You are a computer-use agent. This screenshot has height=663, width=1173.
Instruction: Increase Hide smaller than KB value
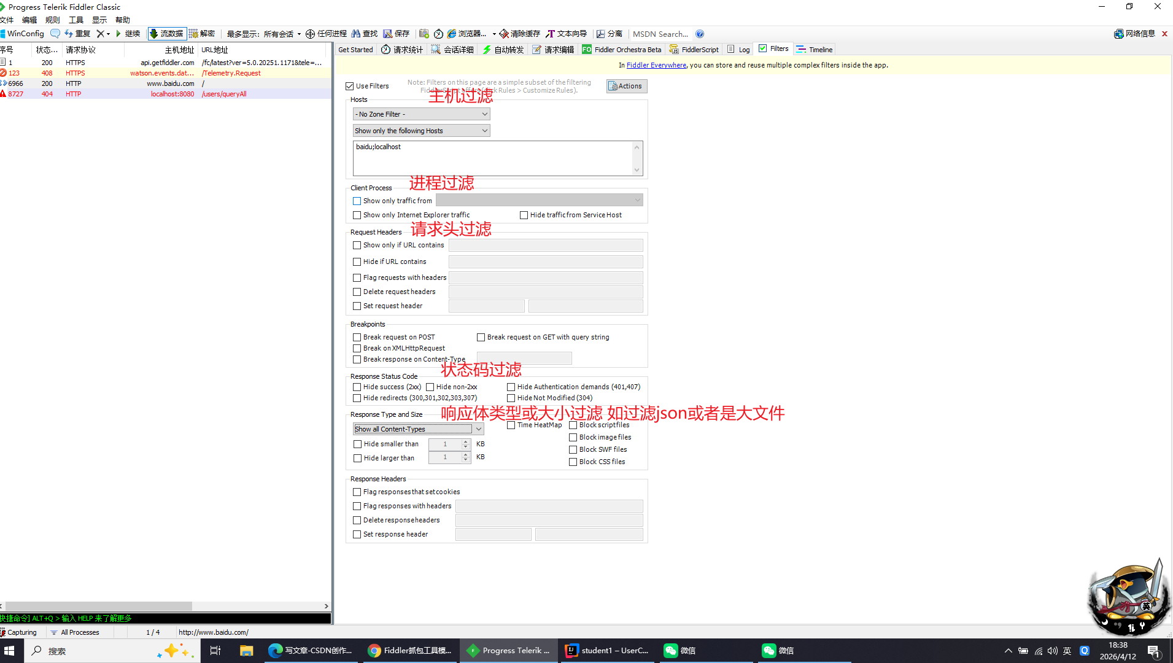pos(466,441)
